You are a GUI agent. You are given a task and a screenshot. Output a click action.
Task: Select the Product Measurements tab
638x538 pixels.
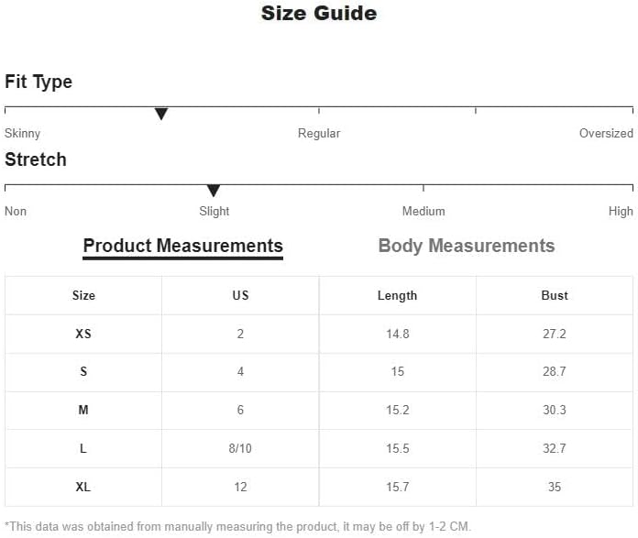click(x=182, y=247)
